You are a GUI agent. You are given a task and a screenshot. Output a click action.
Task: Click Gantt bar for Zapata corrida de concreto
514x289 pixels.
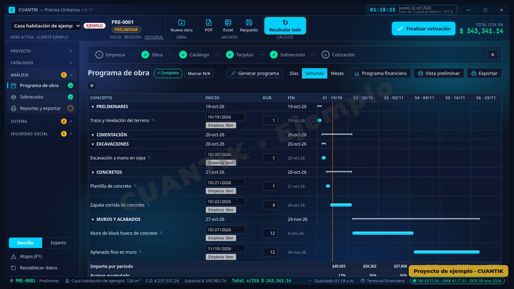tap(341, 205)
